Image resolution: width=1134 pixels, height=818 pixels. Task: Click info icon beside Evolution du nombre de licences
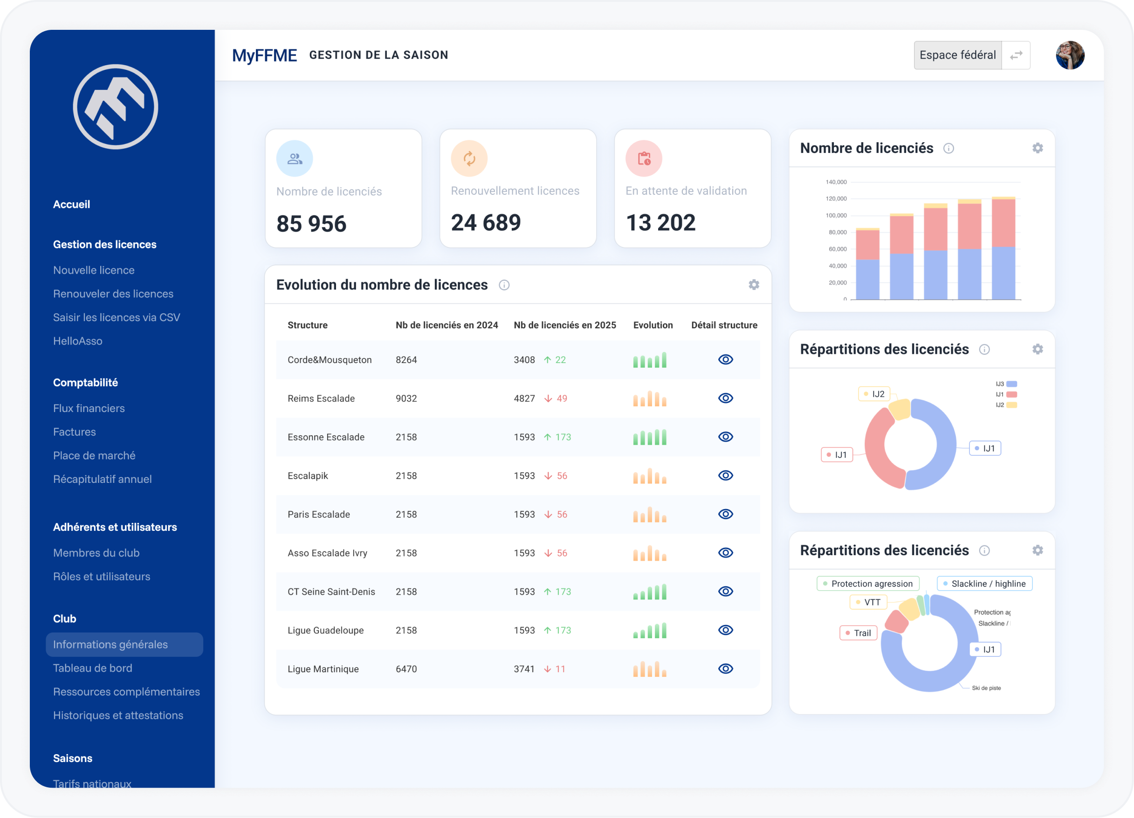coord(504,285)
